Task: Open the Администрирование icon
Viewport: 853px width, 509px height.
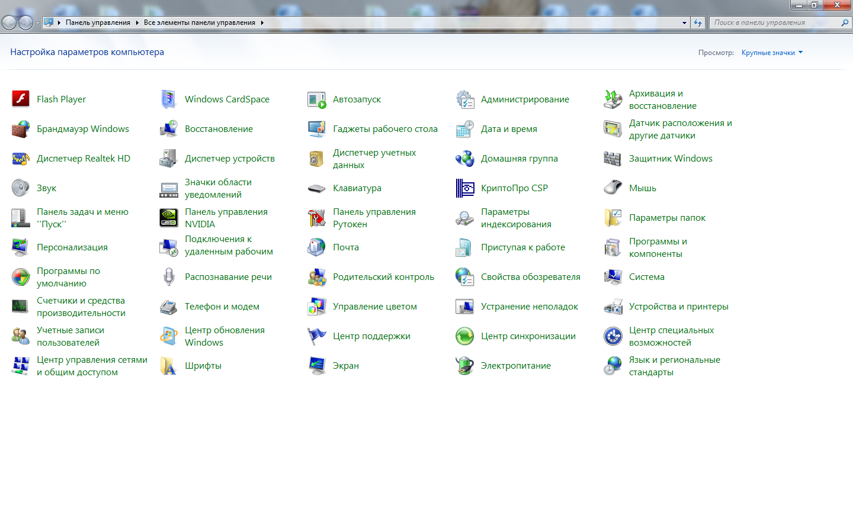Action: click(465, 99)
